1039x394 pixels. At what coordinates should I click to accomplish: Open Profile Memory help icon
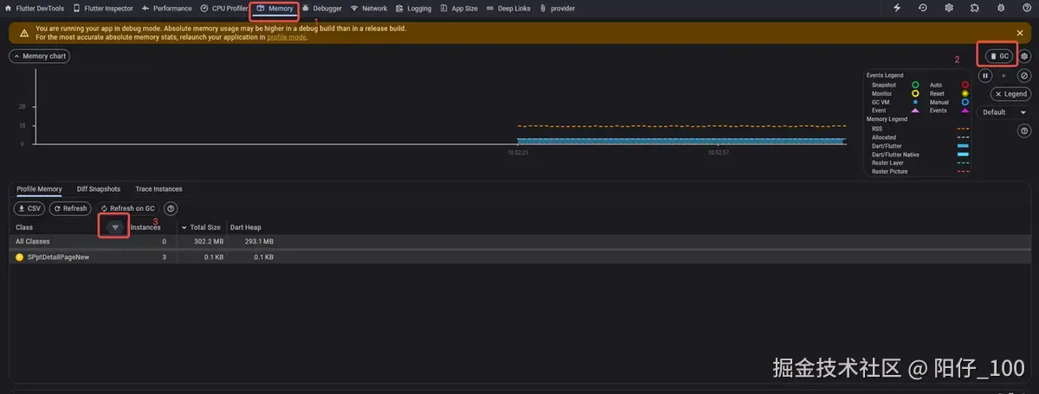171,208
